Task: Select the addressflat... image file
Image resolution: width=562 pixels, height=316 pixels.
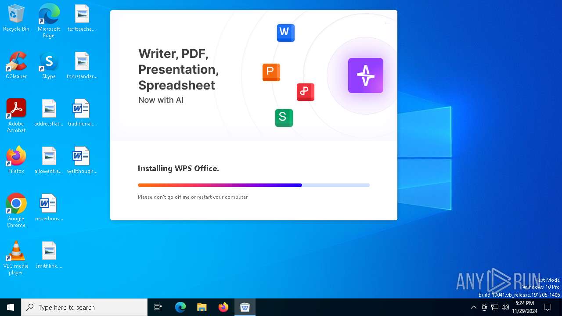Action: pyautogui.click(x=49, y=113)
